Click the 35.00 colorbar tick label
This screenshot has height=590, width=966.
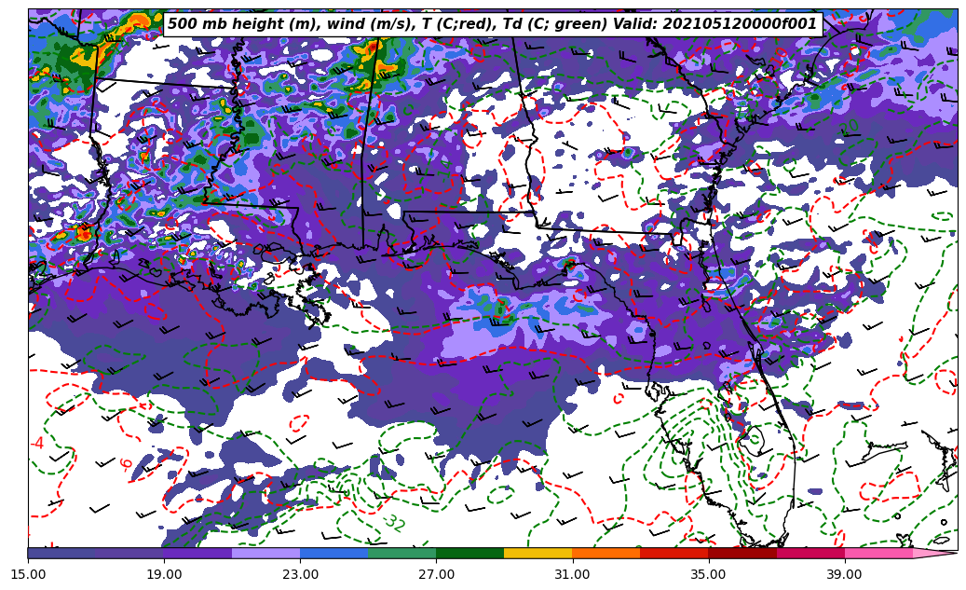pos(708,574)
